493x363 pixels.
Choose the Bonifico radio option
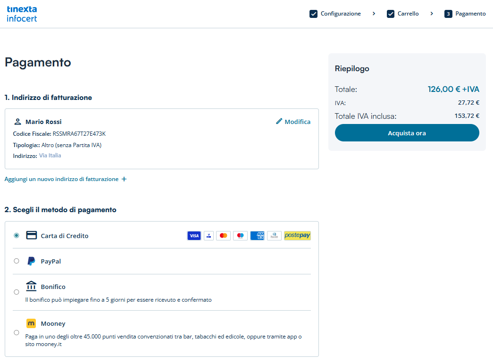(17, 292)
